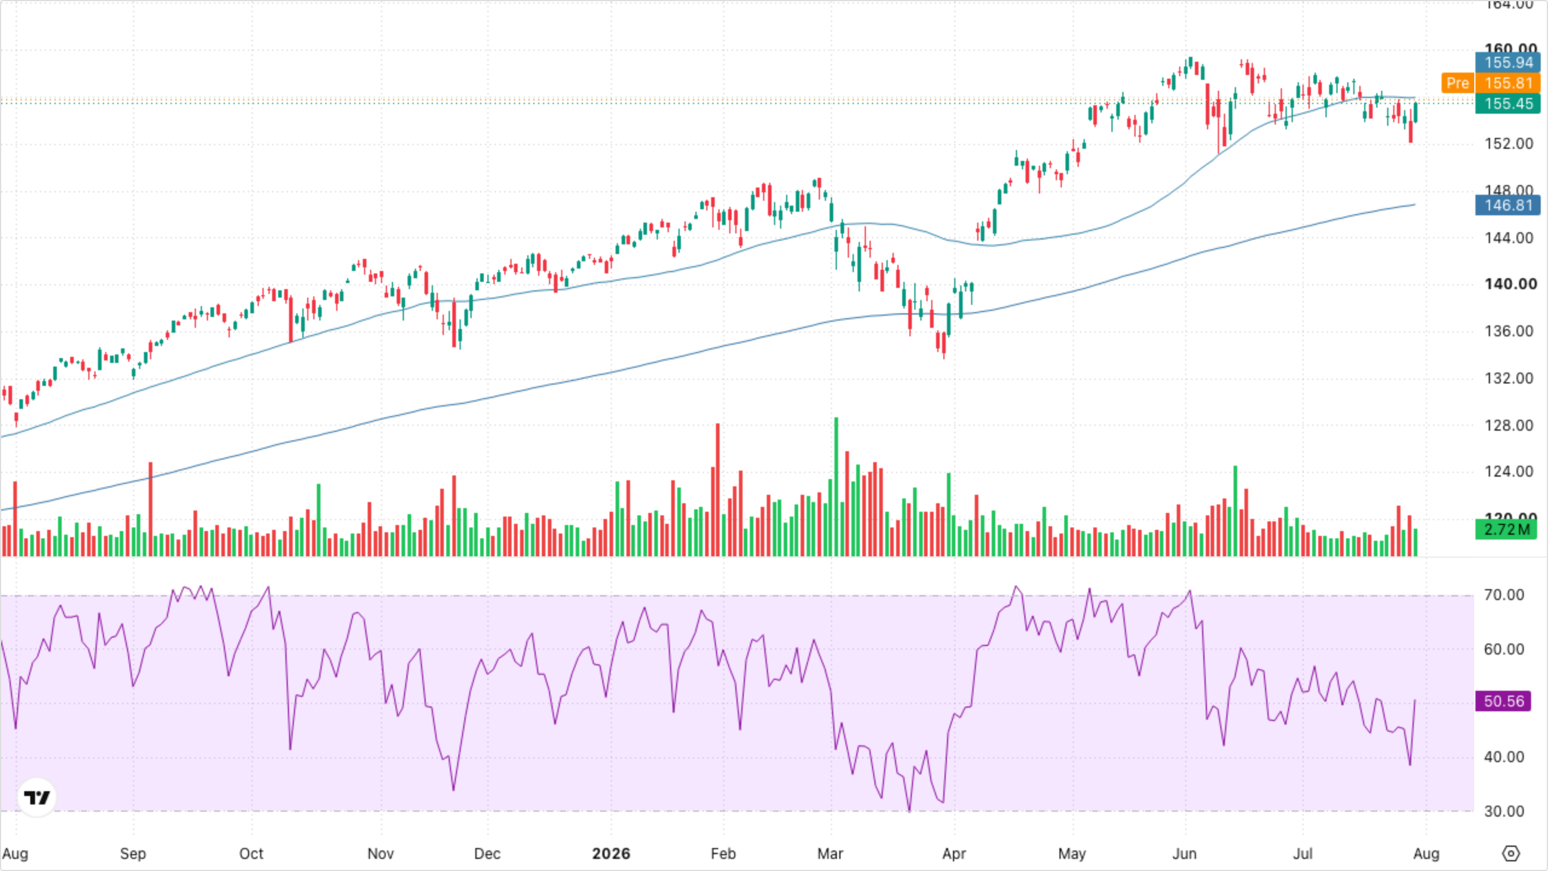Click the Jul label on time axis
Viewport: 1548px width, 871px height.
[1302, 853]
